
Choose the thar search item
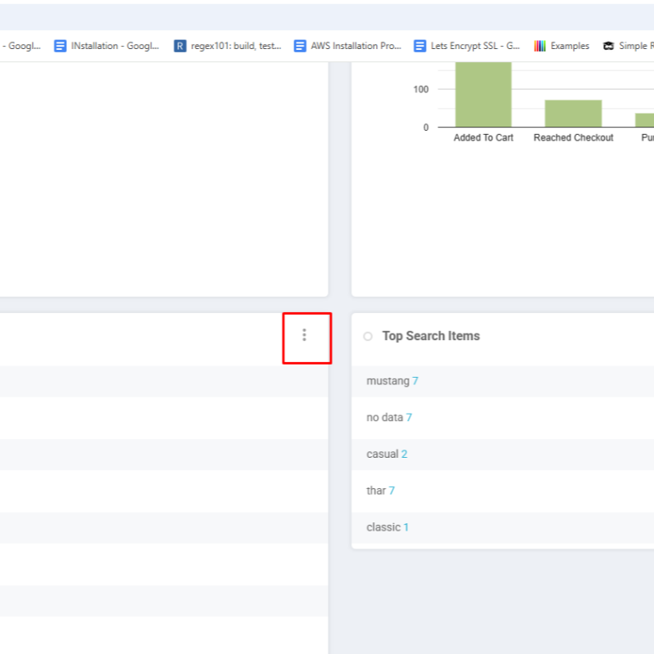(x=376, y=490)
